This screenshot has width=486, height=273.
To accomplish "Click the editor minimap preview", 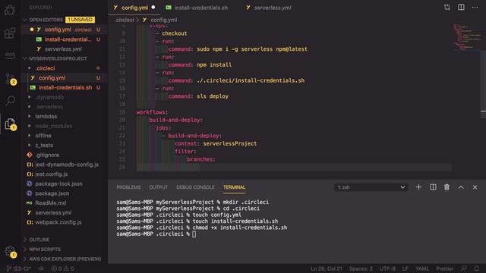I will tap(466, 37).
